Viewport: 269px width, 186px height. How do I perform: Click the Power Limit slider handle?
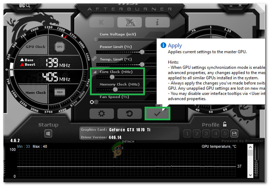pyautogui.click(x=142, y=52)
